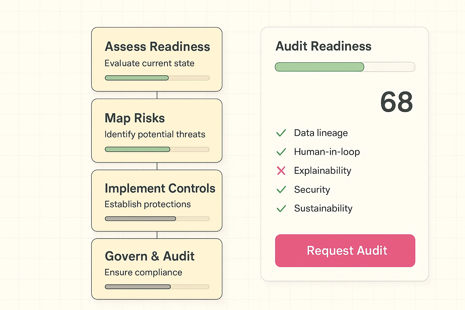The height and width of the screenshot is (310, 465).
Task: Click the Govern & Audit progress bar
Action: point(157,287)
